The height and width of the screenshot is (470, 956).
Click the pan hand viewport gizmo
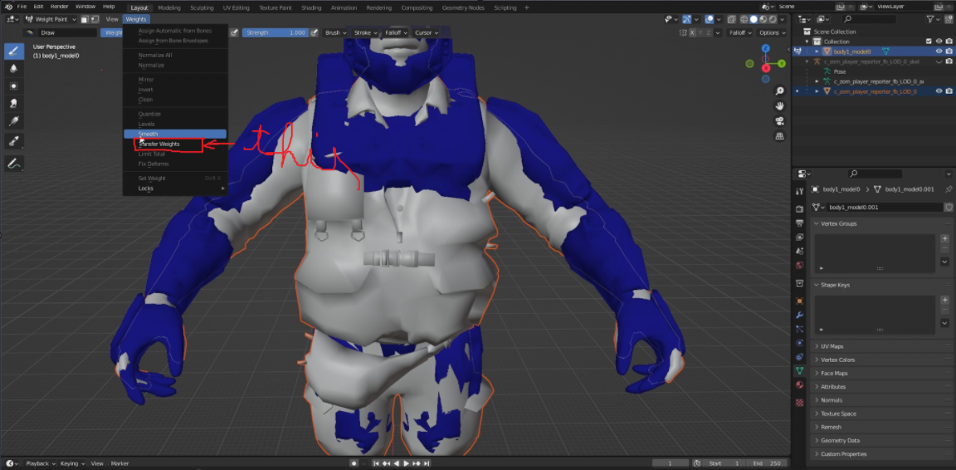pyautogui.click(x=779, y=105)
